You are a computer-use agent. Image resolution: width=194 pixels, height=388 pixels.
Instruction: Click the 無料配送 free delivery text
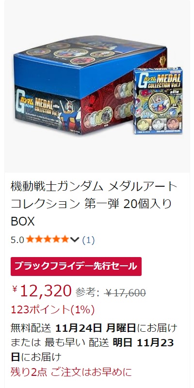pos(31,328)
